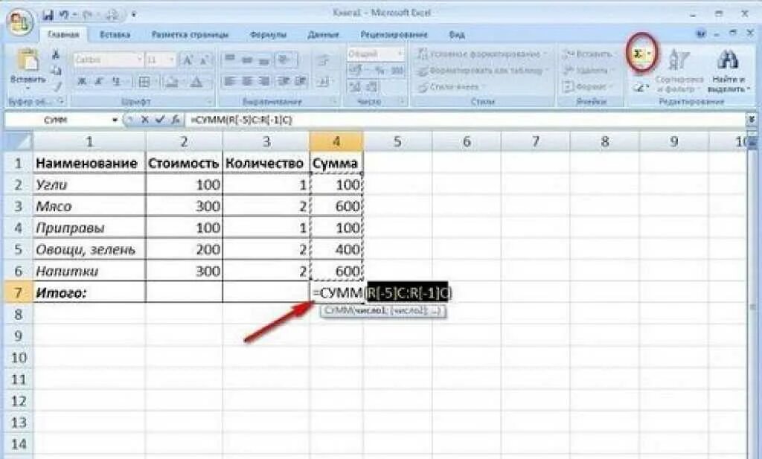762x459 pixels.
Task: Click the AutoSum sigma button
Action: pos(638,54)
